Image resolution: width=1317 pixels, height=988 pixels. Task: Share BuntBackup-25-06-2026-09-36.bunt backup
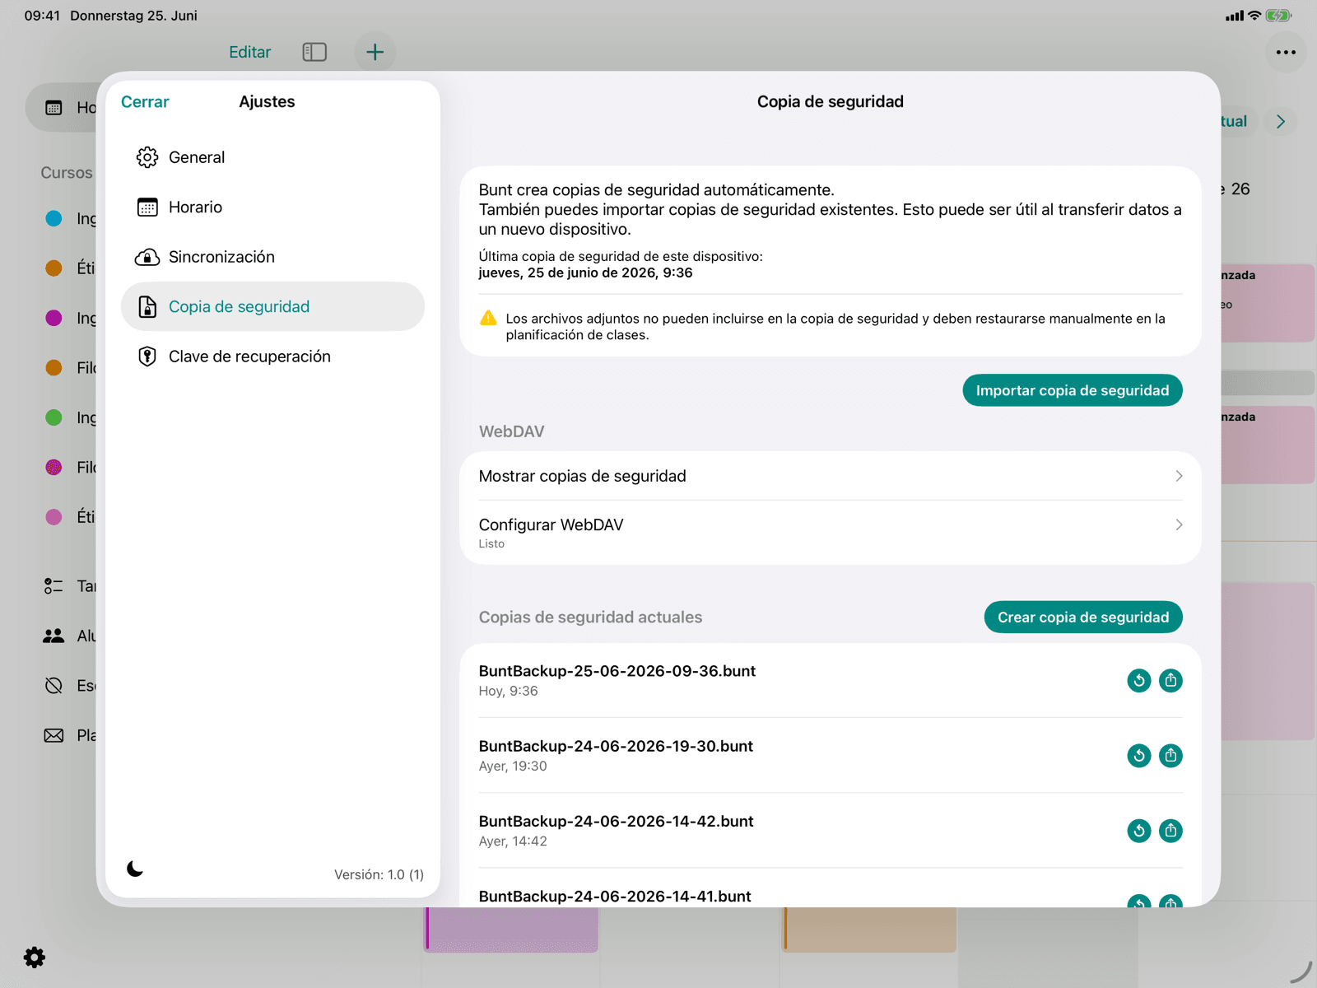(1170, 680)
